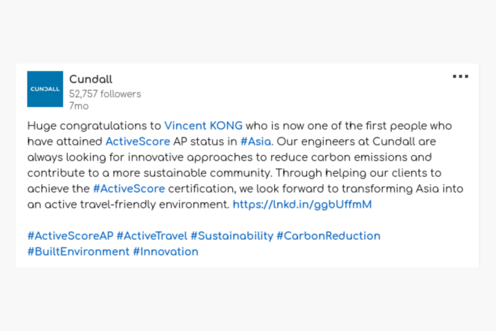Open the lnkd.in/ggbUffmM shortened URL
The image size is (496, 331).
302,204
